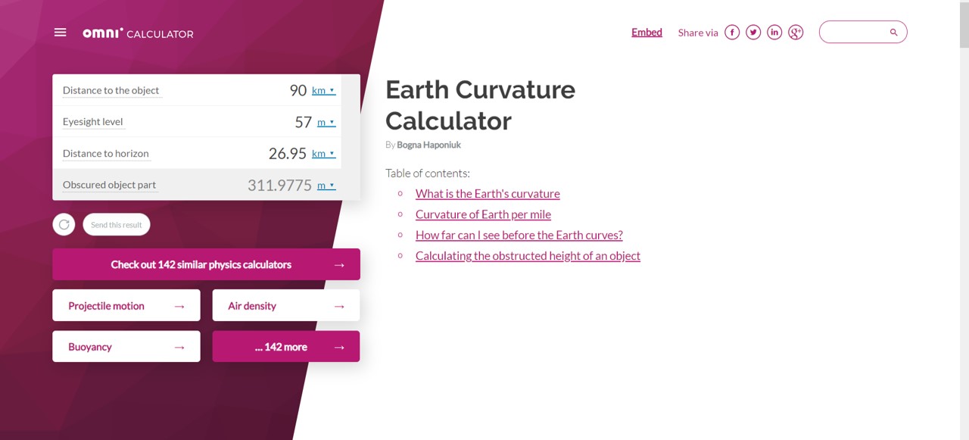The image size is (969, 440).
Task: Share via LinkedIn icon
Action: click(x=774, y=32)
